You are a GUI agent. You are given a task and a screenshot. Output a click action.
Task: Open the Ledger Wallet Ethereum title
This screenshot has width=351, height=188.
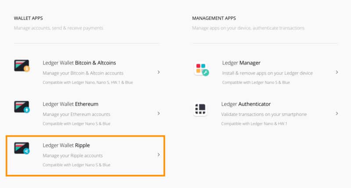tap(71, 104)
